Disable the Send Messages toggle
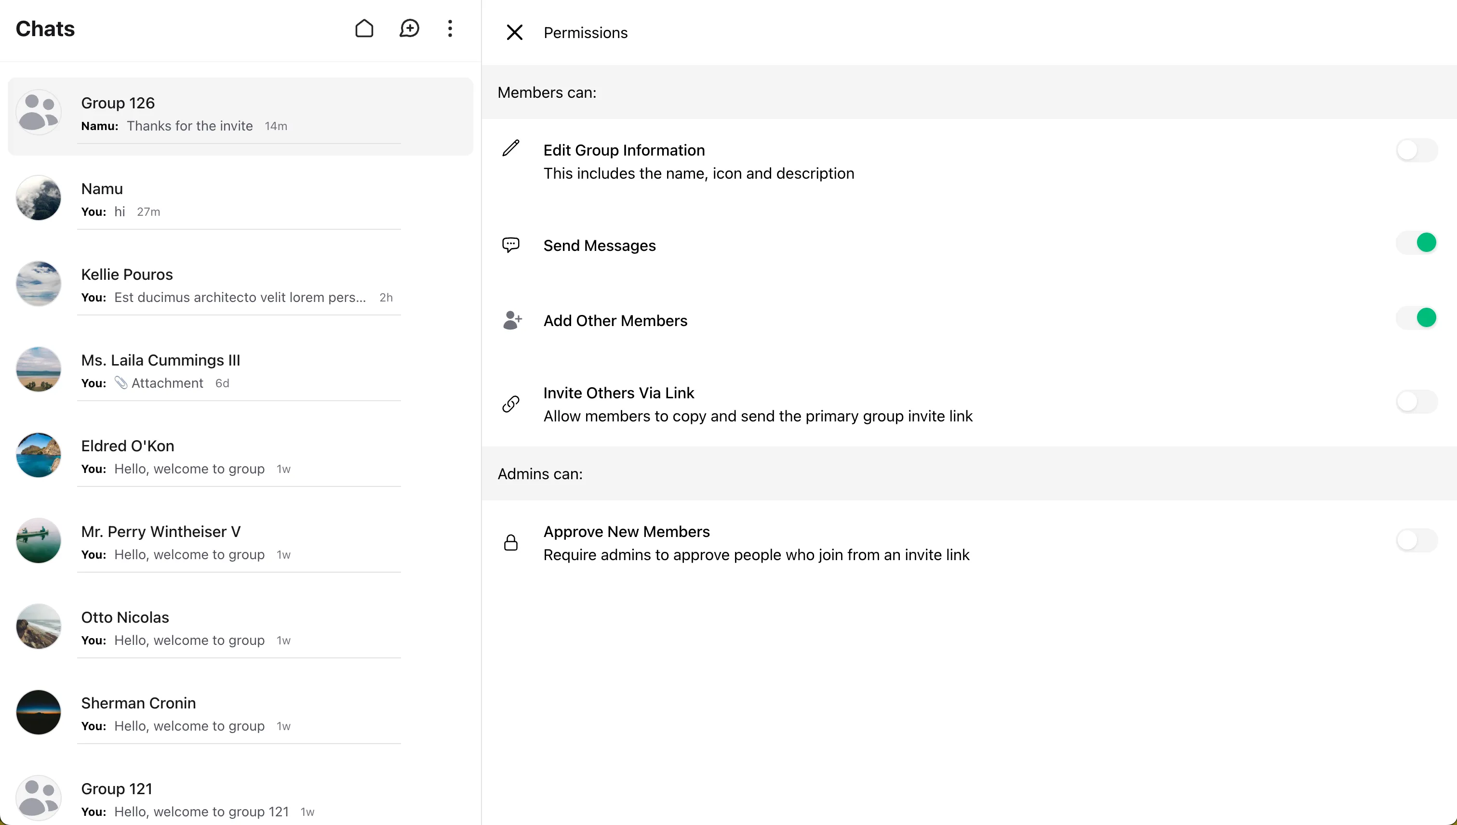Viewport: 1457px width, 825px height. click(1417, 243)
